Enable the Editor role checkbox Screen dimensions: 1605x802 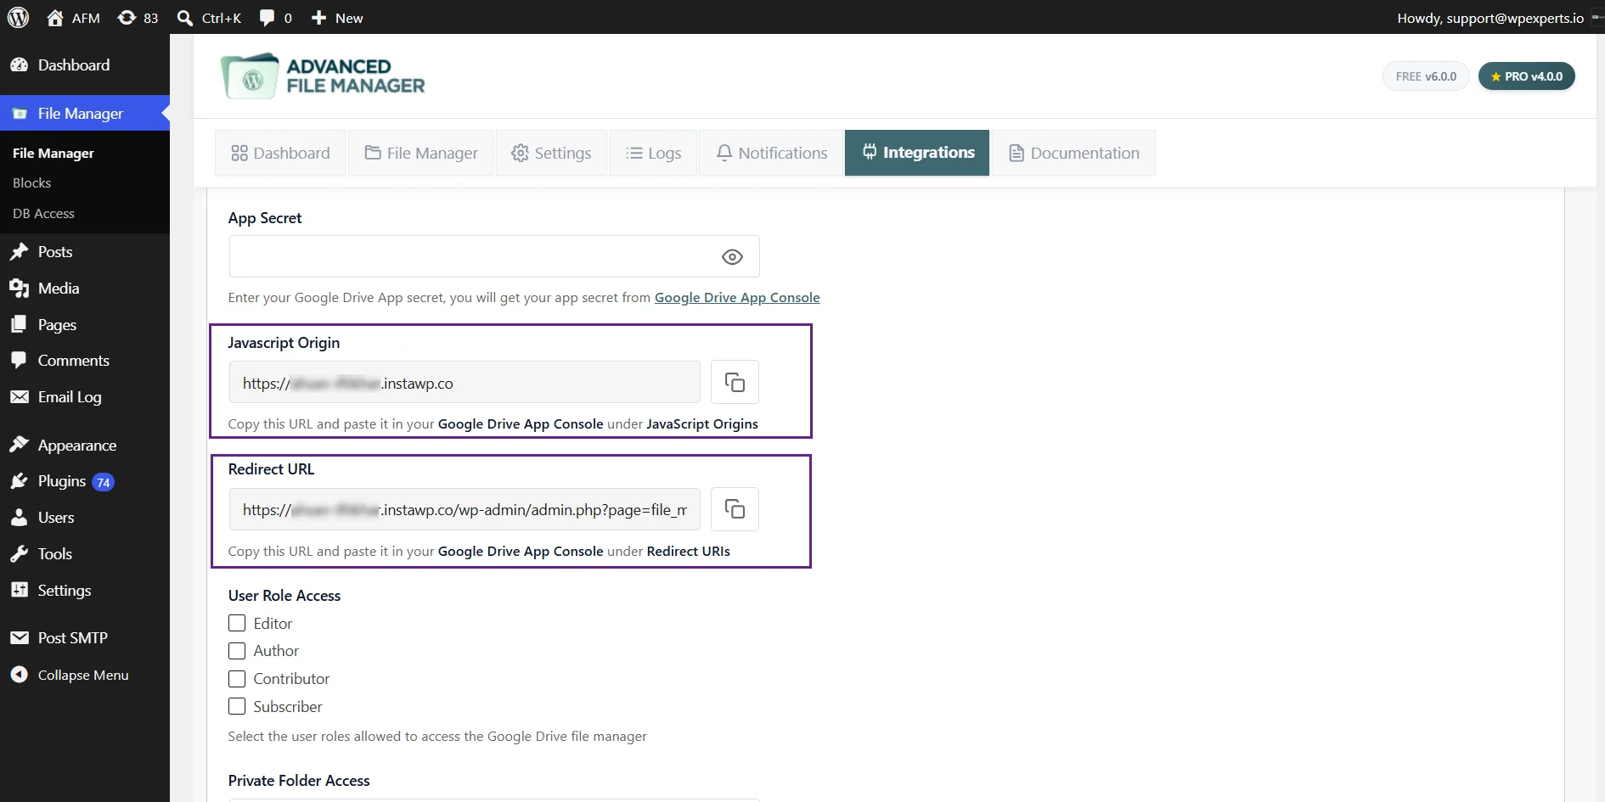coord(237,623)
